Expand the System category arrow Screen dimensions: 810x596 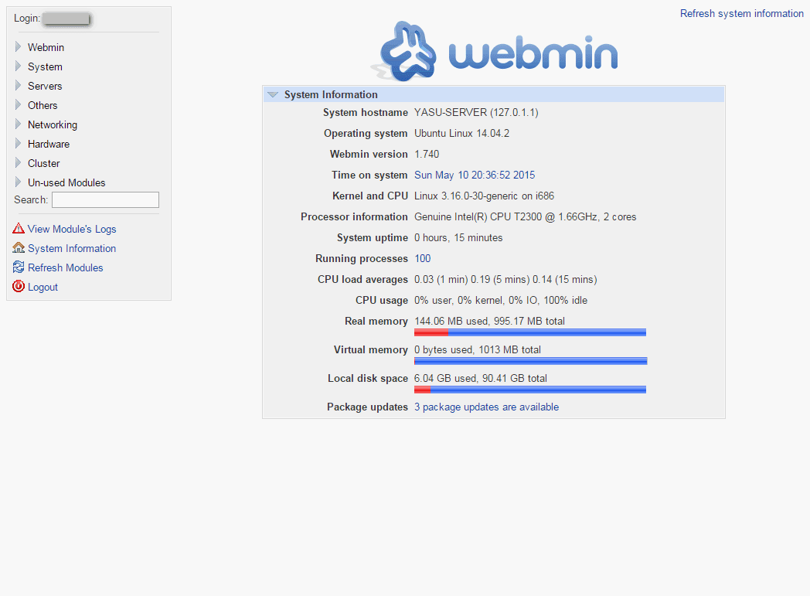[x=18, y=66]
